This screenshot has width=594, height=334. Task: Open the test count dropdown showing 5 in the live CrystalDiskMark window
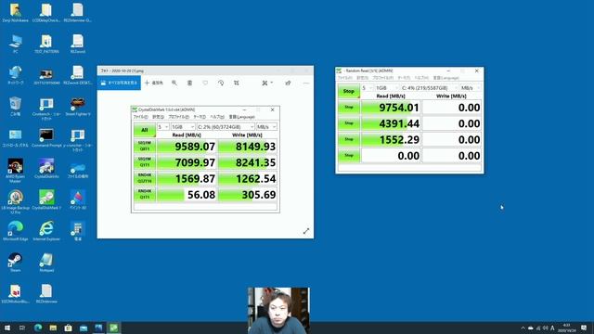click(x=367, y=88)
